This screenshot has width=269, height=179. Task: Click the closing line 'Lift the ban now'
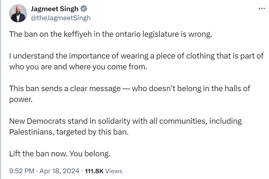38,154
